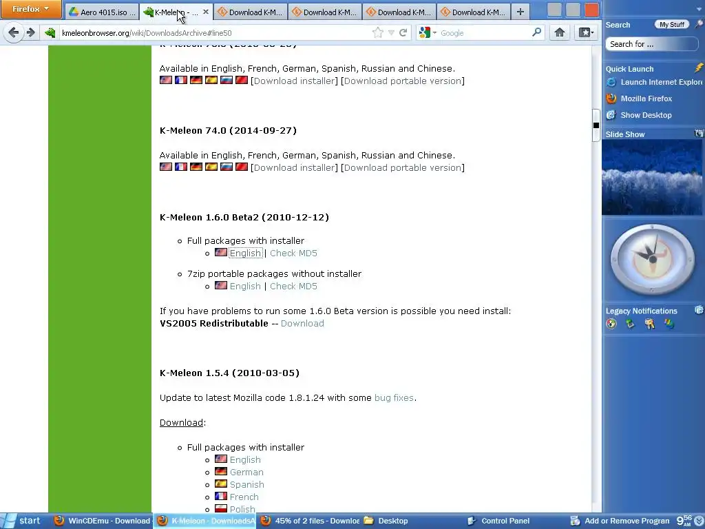
Task: Open the URL history dropdown arrow
Action: pos(391,33)
